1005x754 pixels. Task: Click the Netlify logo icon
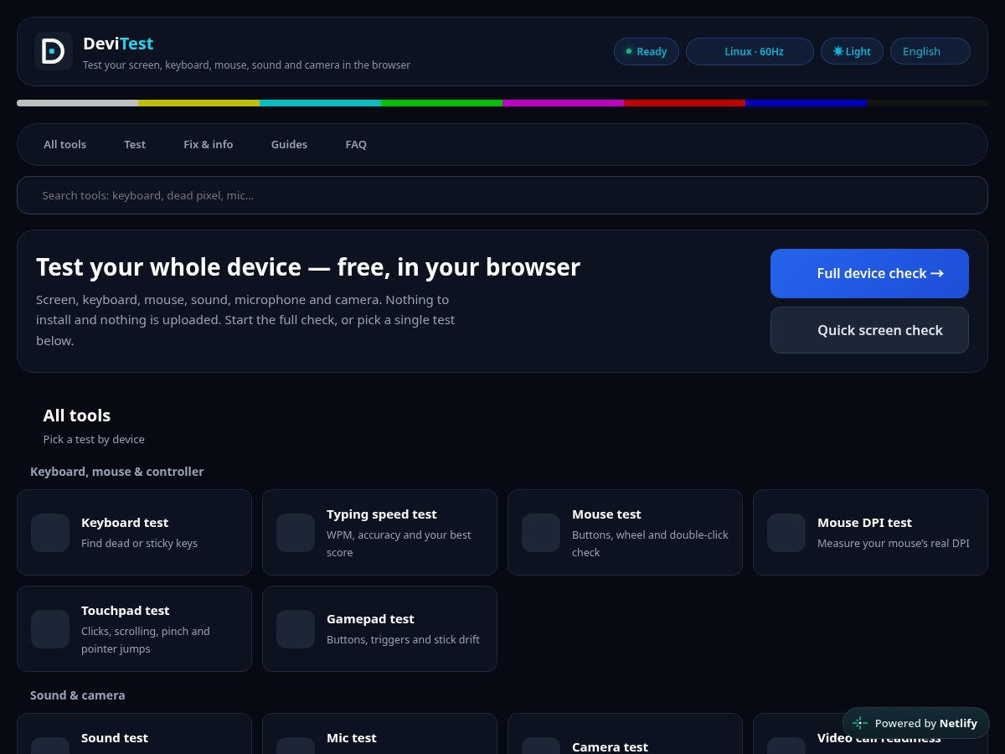click(x=860, y=723)
